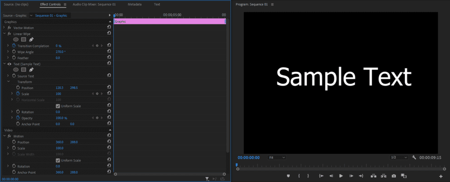Switch to the Source (no clips) tab

[16, 4]
